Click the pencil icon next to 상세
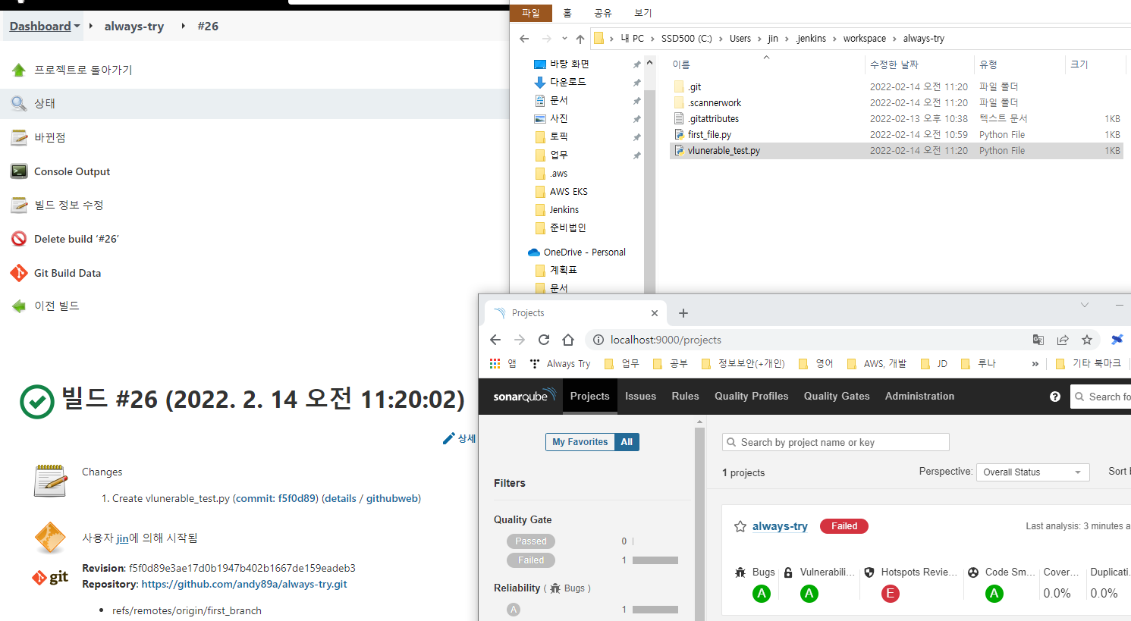The width and height of the screenshot is (1131, 621). pyautogui.click(x=448, y=438)
